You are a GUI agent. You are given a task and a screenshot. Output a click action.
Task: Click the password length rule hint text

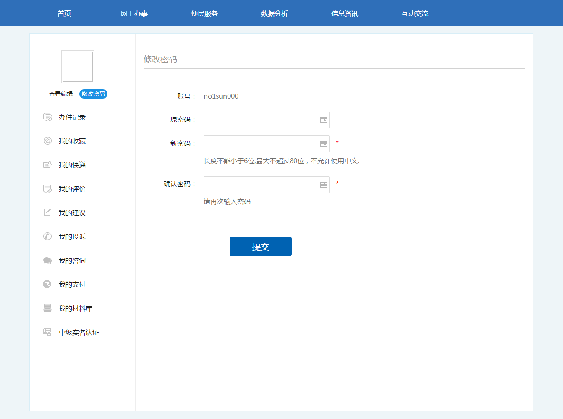pos(282,161)
